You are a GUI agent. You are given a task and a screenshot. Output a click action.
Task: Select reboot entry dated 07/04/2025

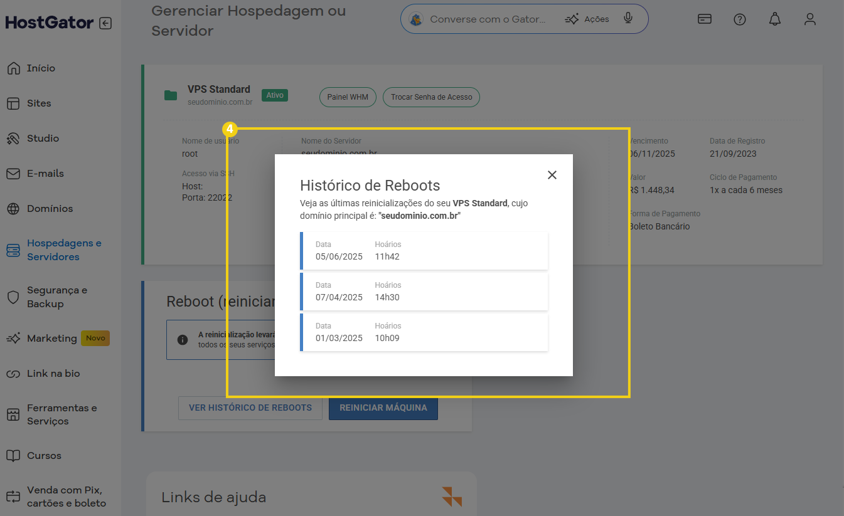pos(424,292)
